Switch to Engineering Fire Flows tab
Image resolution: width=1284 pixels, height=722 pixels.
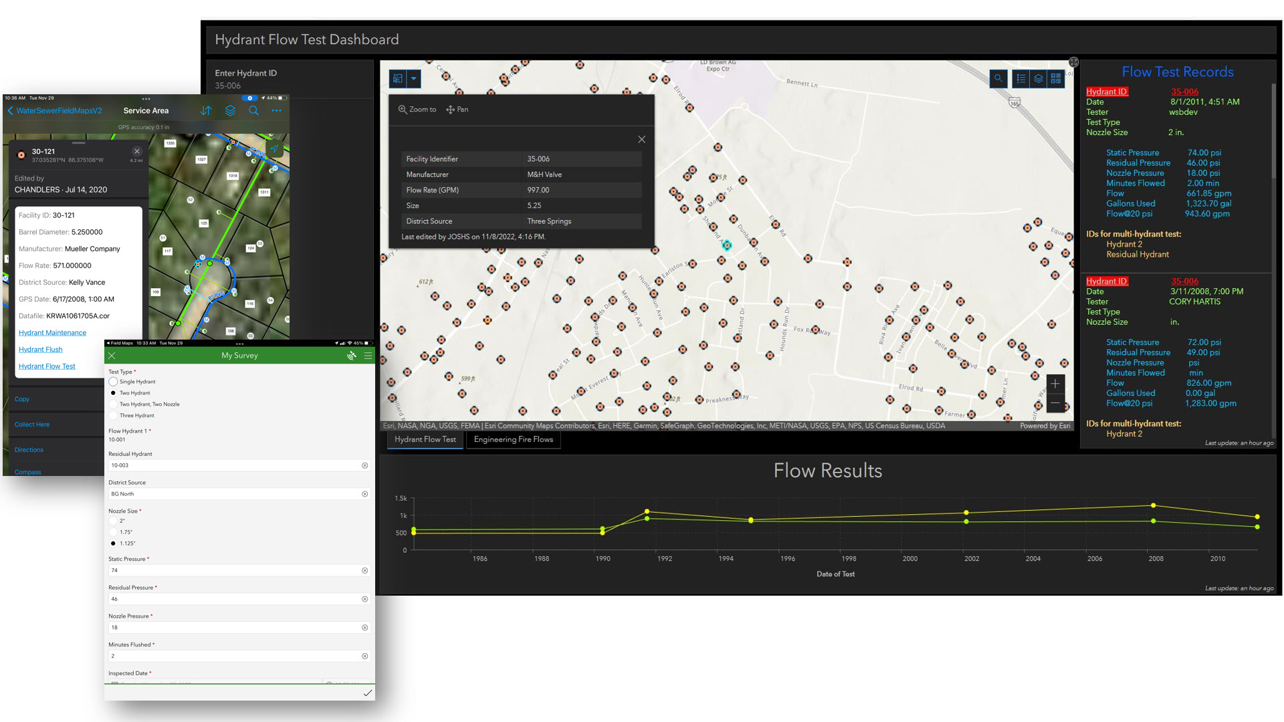pyautogui.click(x=513, y=439)
